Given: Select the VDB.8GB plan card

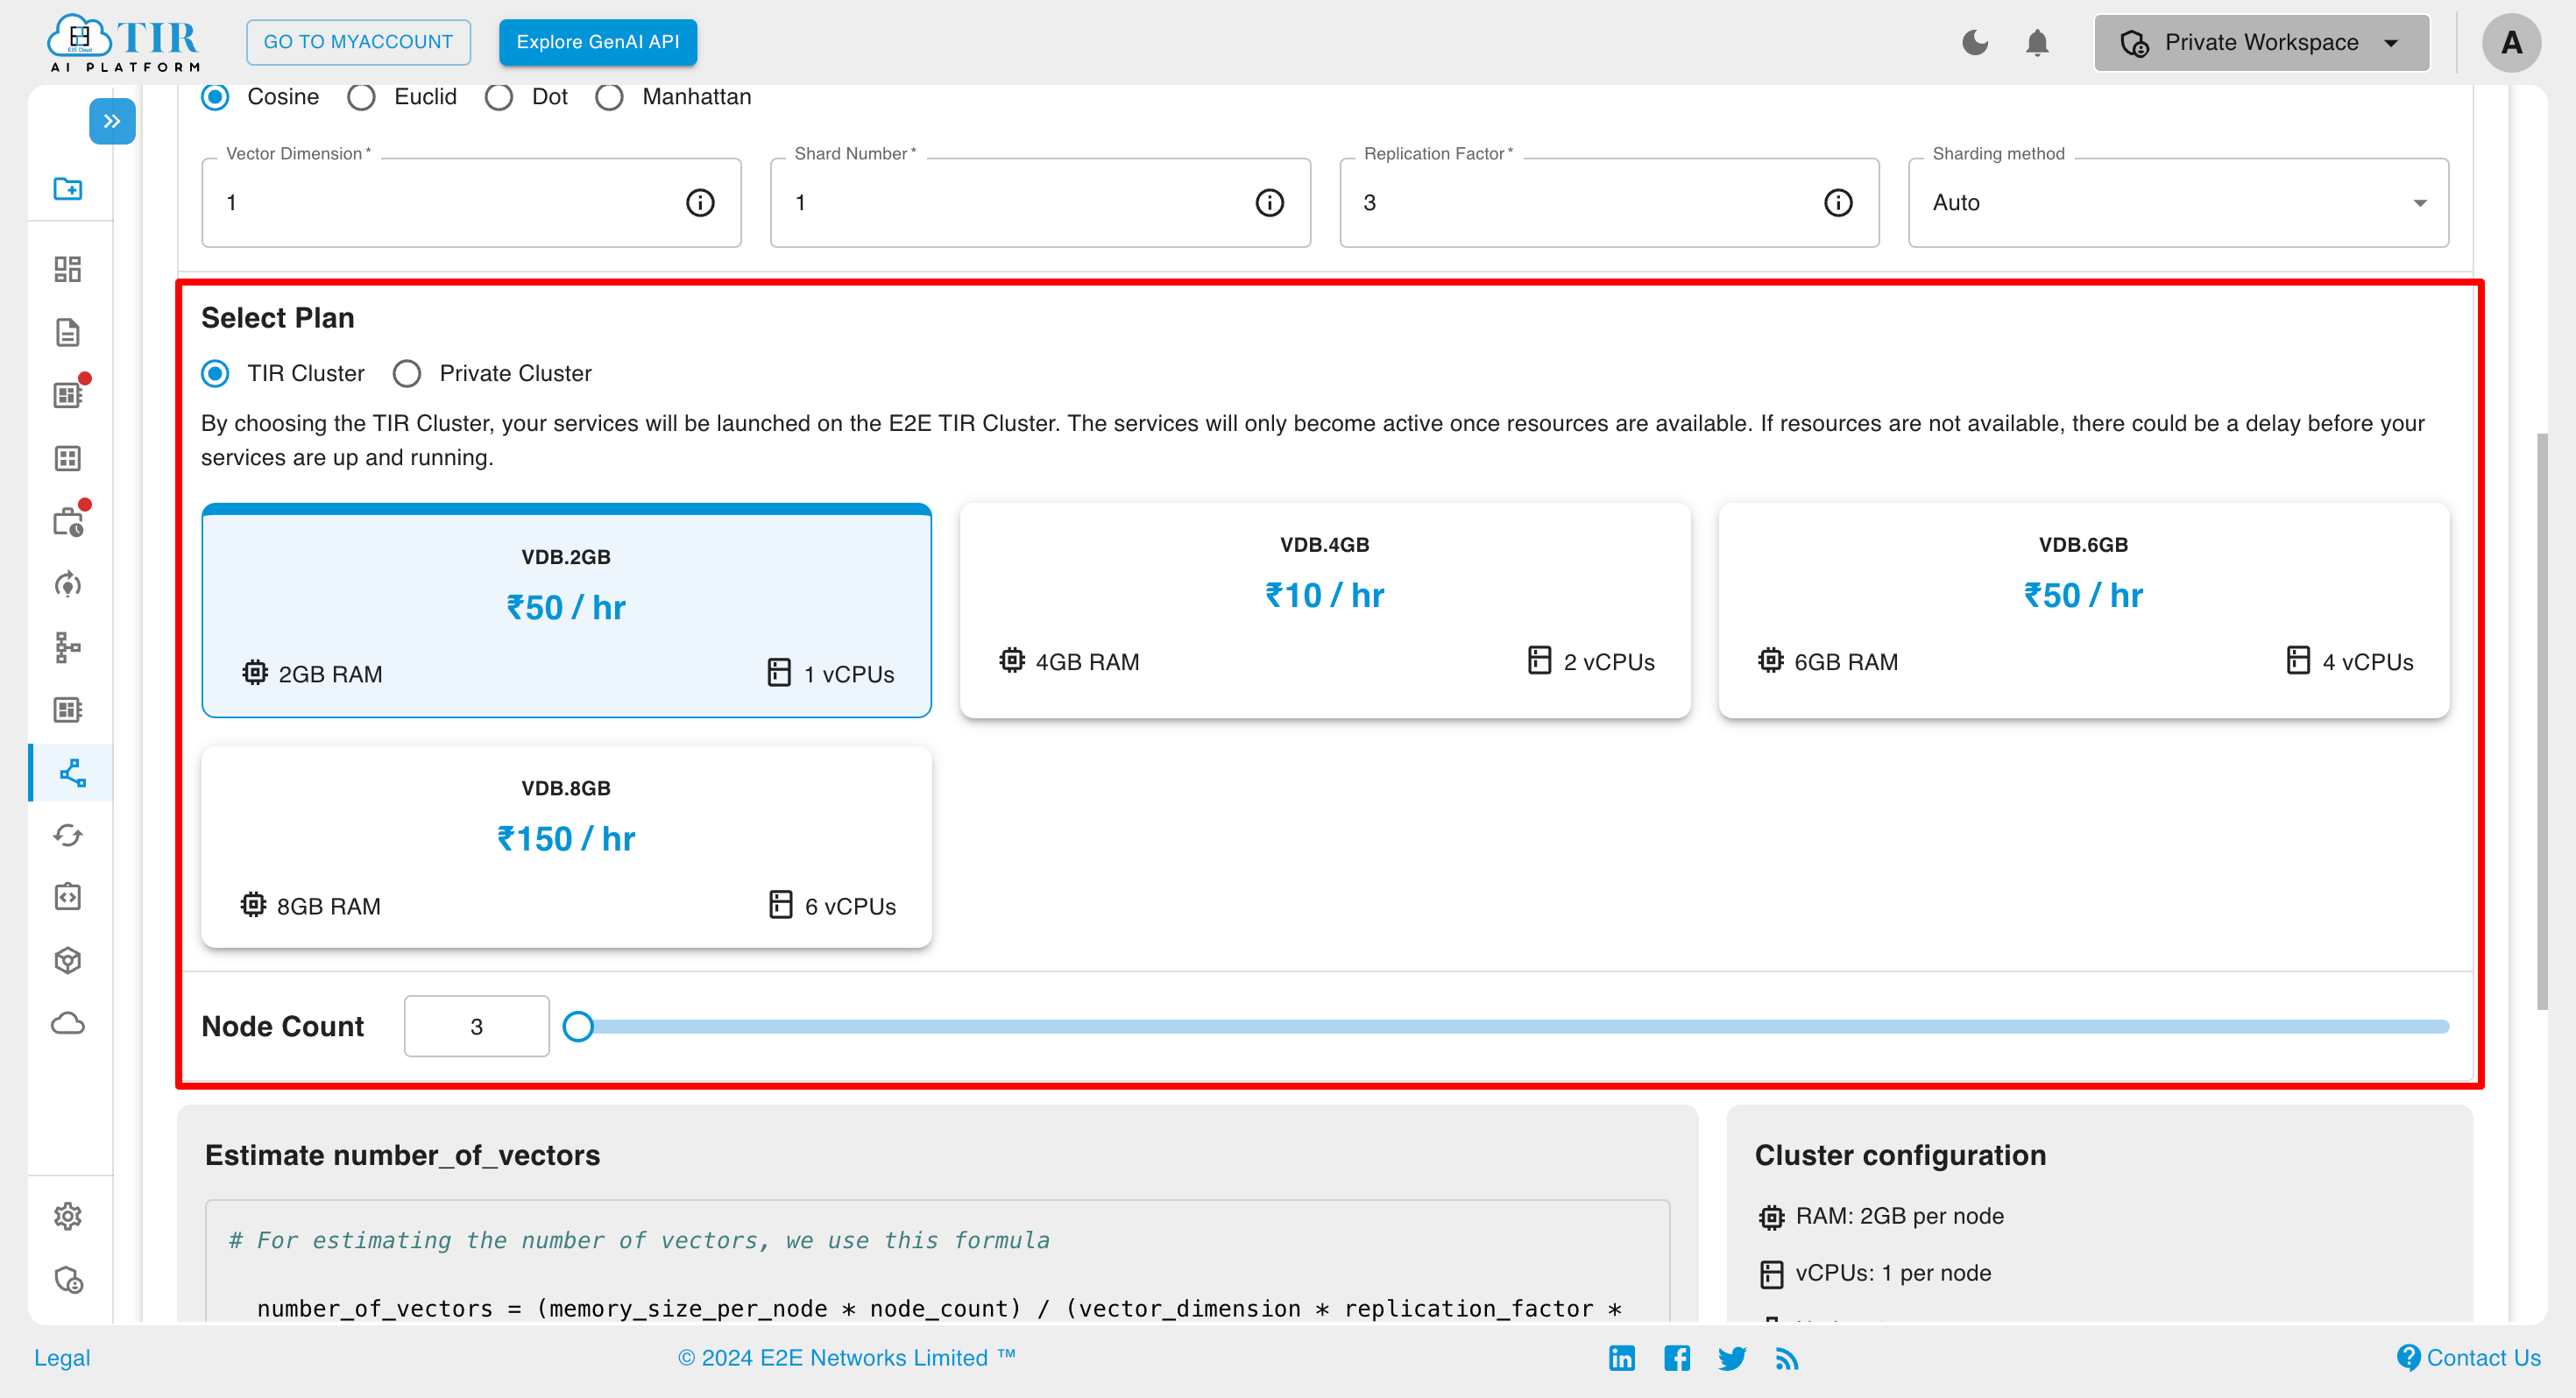Looking at the screenshot, I should pos(567,845).
